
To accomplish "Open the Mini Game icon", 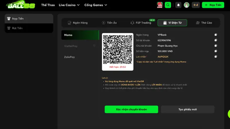I will tap(160, 5).
